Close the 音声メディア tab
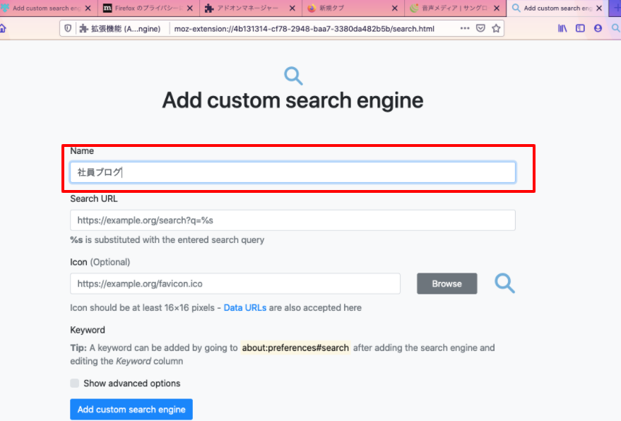The width and height of the screenshot is (621, 421). click(496, 8)
